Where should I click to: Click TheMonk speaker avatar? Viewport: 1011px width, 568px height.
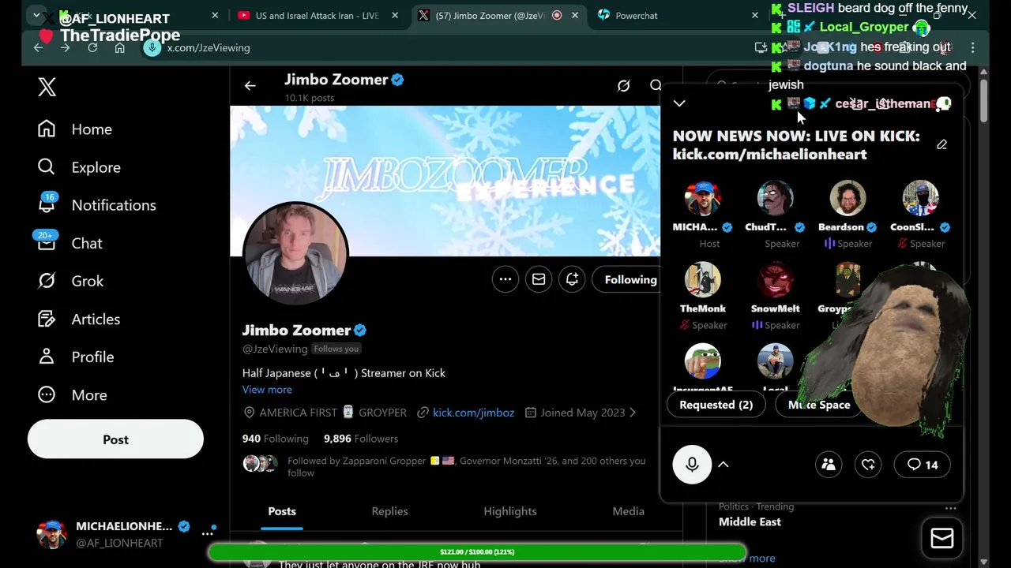[702, 280]
